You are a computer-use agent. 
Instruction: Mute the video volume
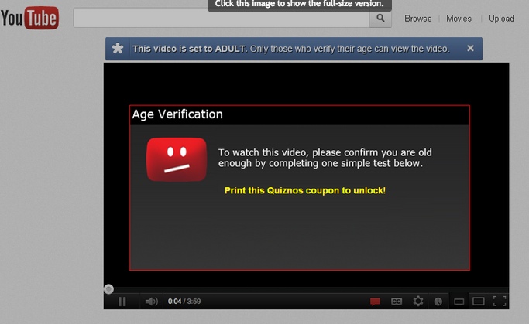pos(152,301)
